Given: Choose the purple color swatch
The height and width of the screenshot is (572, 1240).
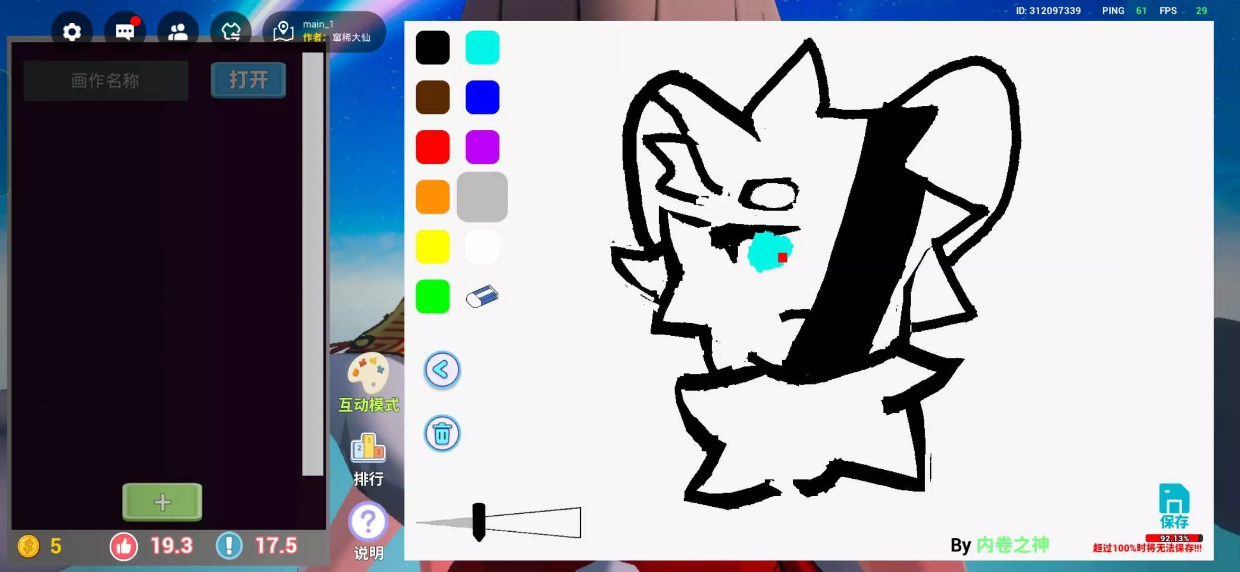Looking at the screenshot, I should click(482, 147).
